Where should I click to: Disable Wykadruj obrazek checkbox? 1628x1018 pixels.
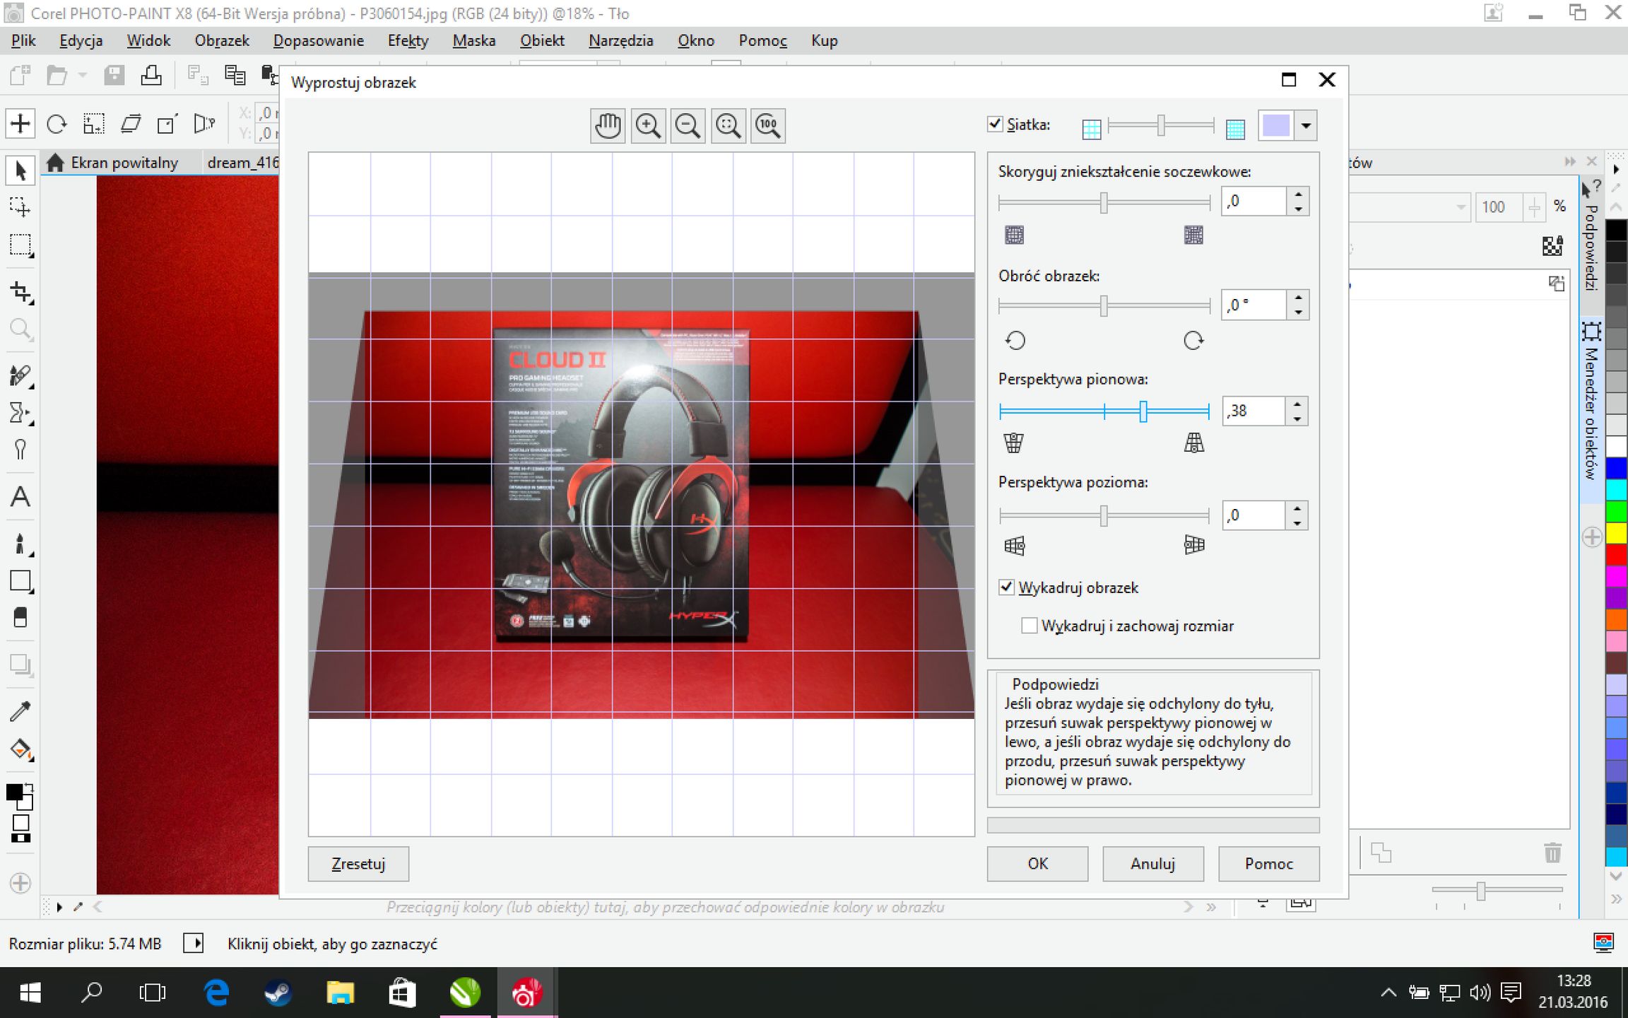1006,587
